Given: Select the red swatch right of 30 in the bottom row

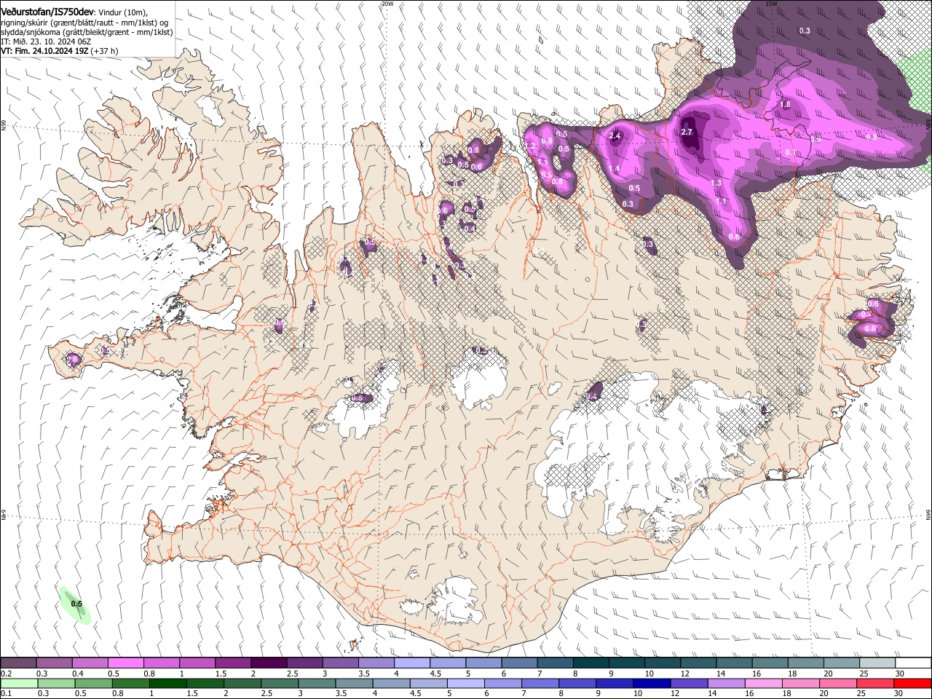Looking at the screenshot, I should click(913, 684).
